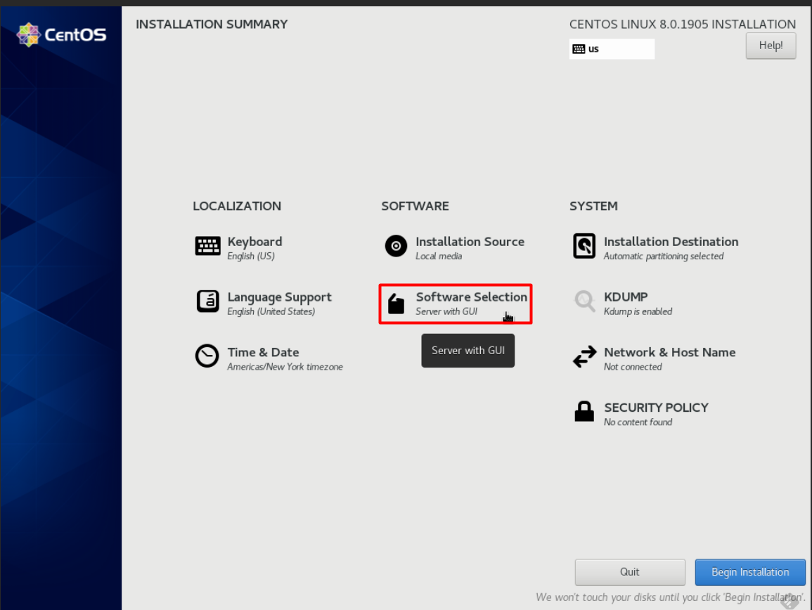
Task: Click the Software Selection package icon
Action: [x=397, y=304]
